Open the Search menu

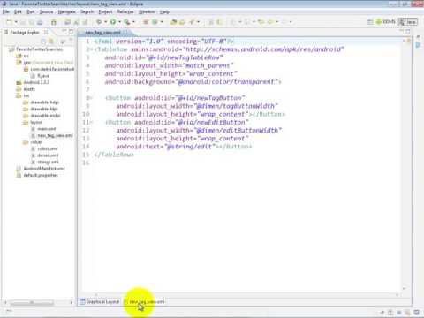tap(87, 11)
